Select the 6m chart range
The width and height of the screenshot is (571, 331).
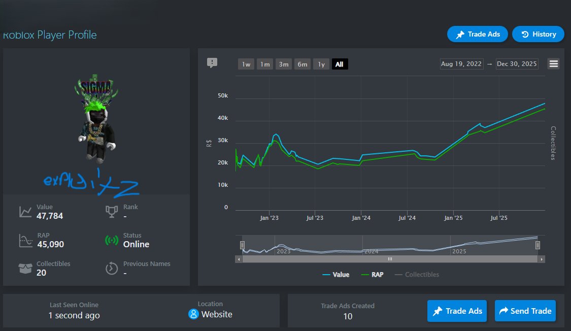click(303, 64)
